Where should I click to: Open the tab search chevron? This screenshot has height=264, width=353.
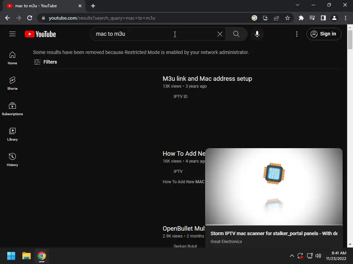click(x=297, y=5)
